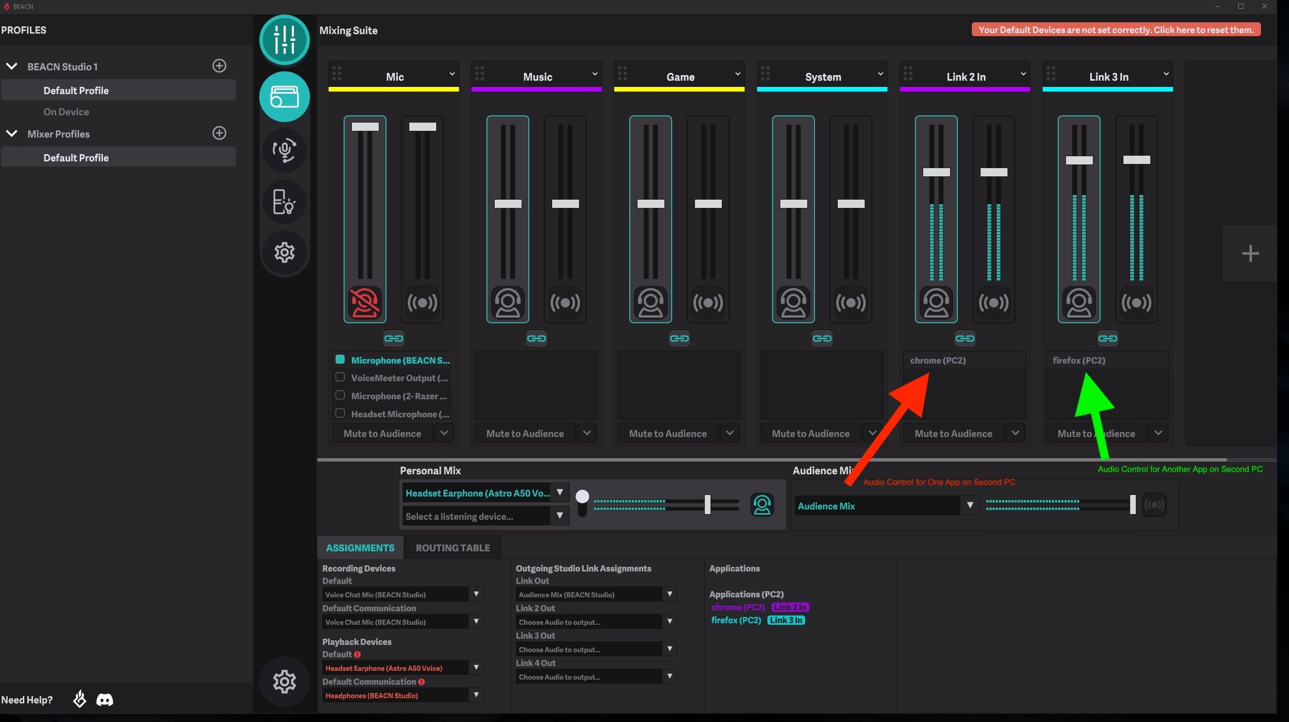
Task: Select the microphone/voice chat icon
Action: coord(284,149)
